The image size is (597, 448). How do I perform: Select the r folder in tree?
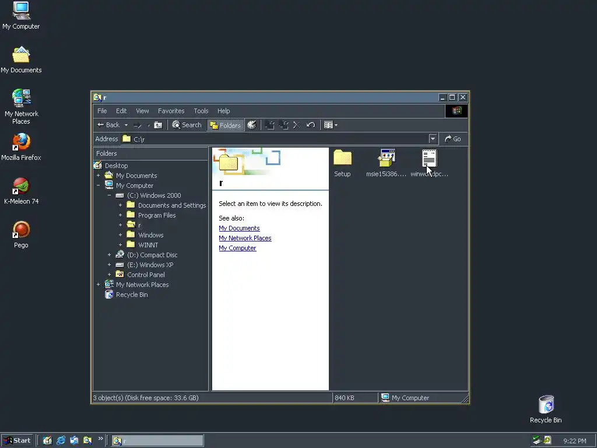click(139, 225)
